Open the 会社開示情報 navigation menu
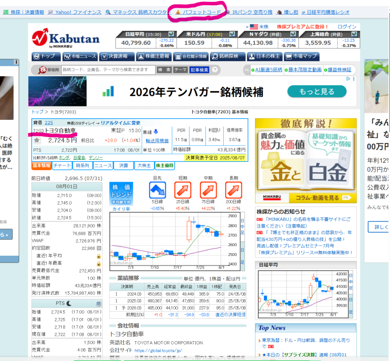The width and height of the screenshot is (390, 361). 191,56
